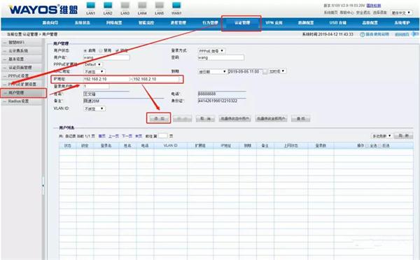Select 智慧WiFi in the sidebar

[22, 42]
